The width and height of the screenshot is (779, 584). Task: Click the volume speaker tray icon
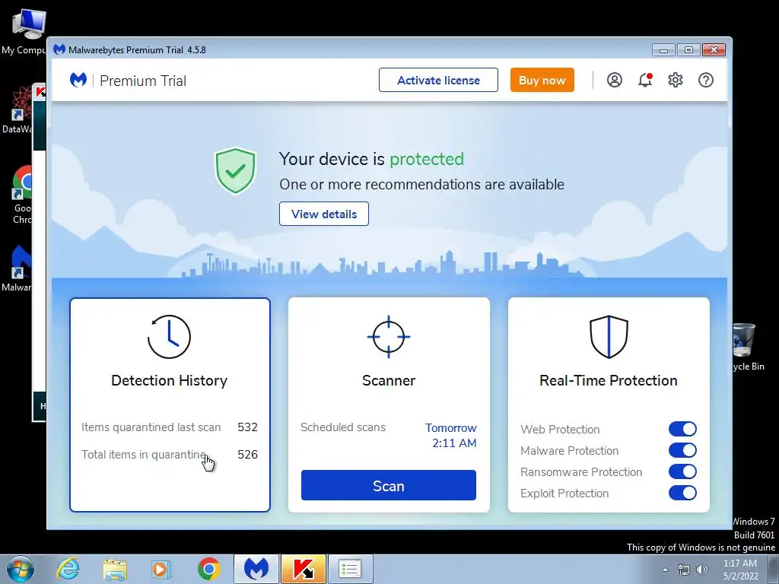[x=702, y=570]
